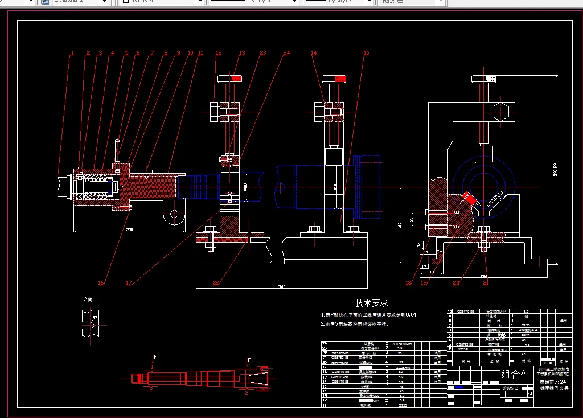
Task: Click the ZCuSn10Pb5 material cell in row 24
Action: [x=402, y=344]
